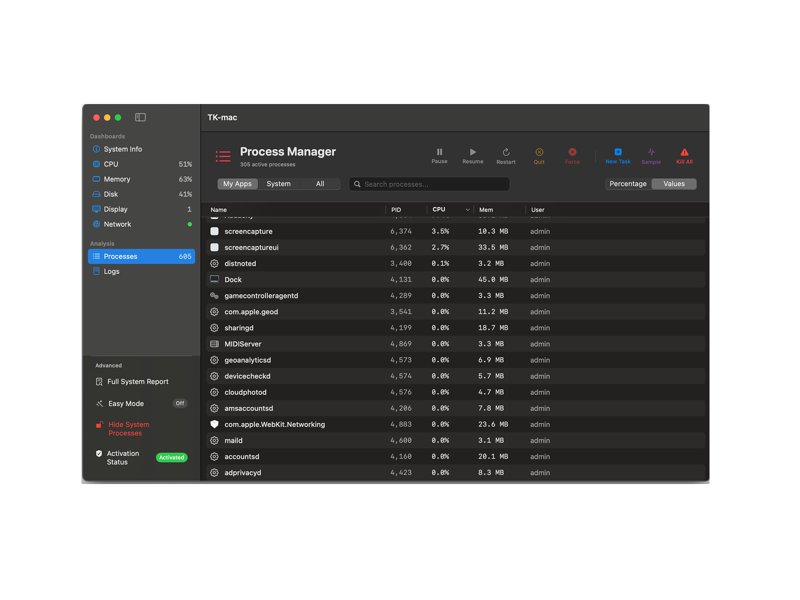Click the Resume play icon
800x600 pixels.
tap(473, 152)
